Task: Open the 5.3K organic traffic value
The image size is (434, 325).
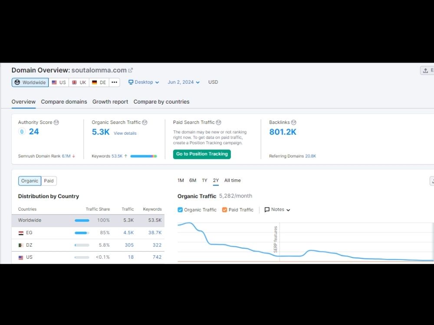Action: click(x=101, y=132)
